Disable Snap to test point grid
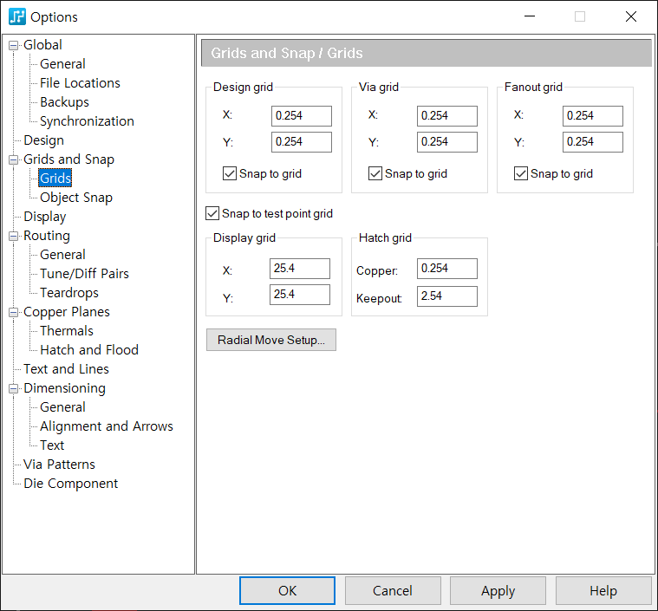The height and width of the screenshot is (611, 658). coord(212,213)
